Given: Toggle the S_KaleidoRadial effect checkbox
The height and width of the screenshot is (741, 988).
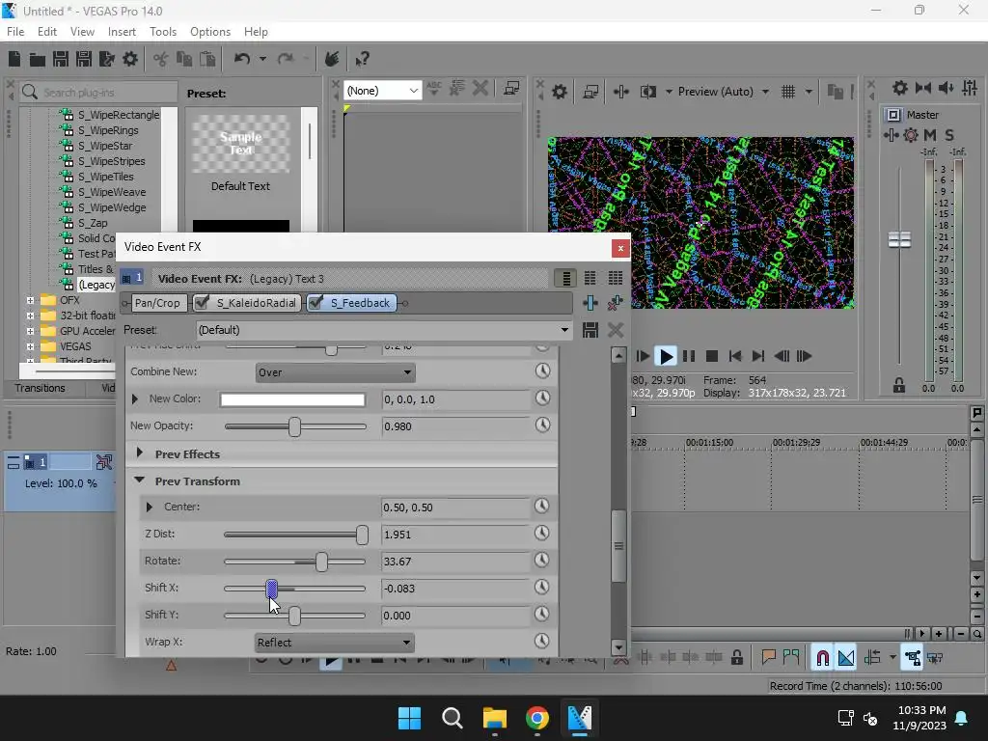Looking at the screenshot, I should tap(202, 303).
